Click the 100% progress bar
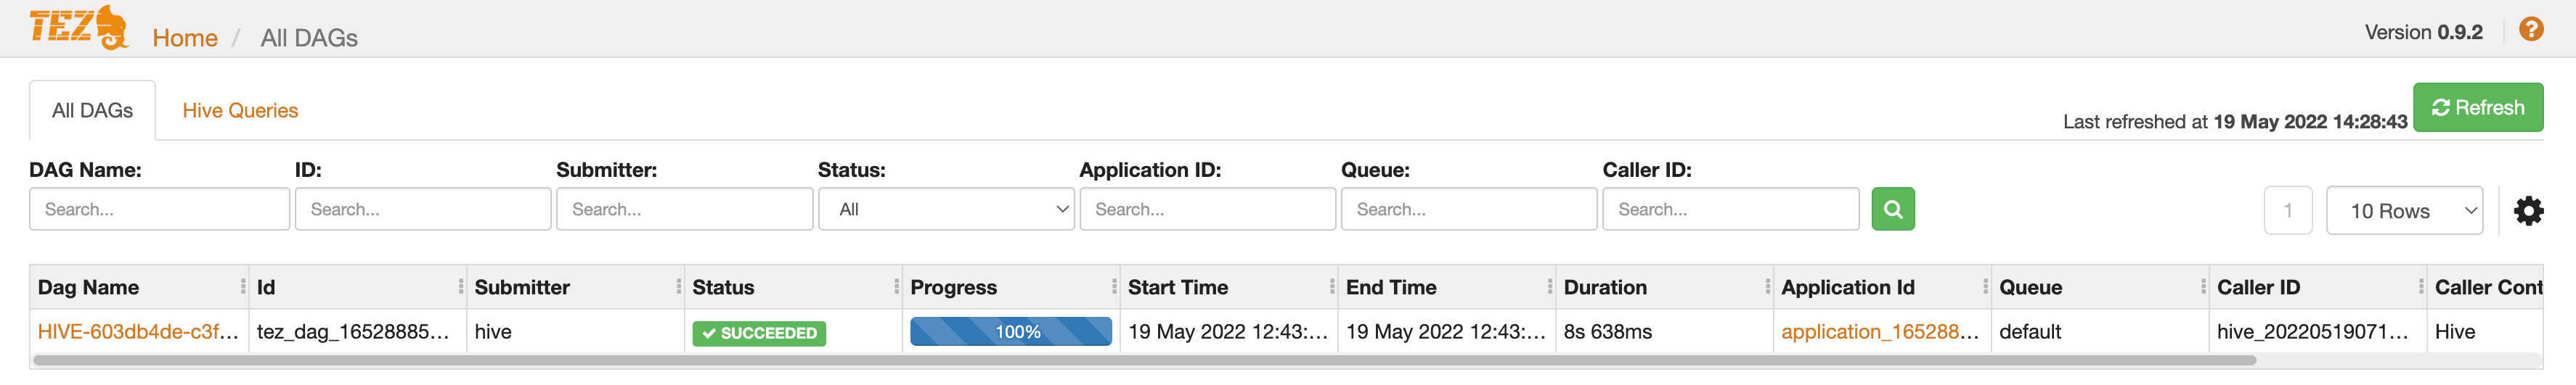Image resolution: width=2576 pixels, height=385 pixels. (x=1010, y=332)
